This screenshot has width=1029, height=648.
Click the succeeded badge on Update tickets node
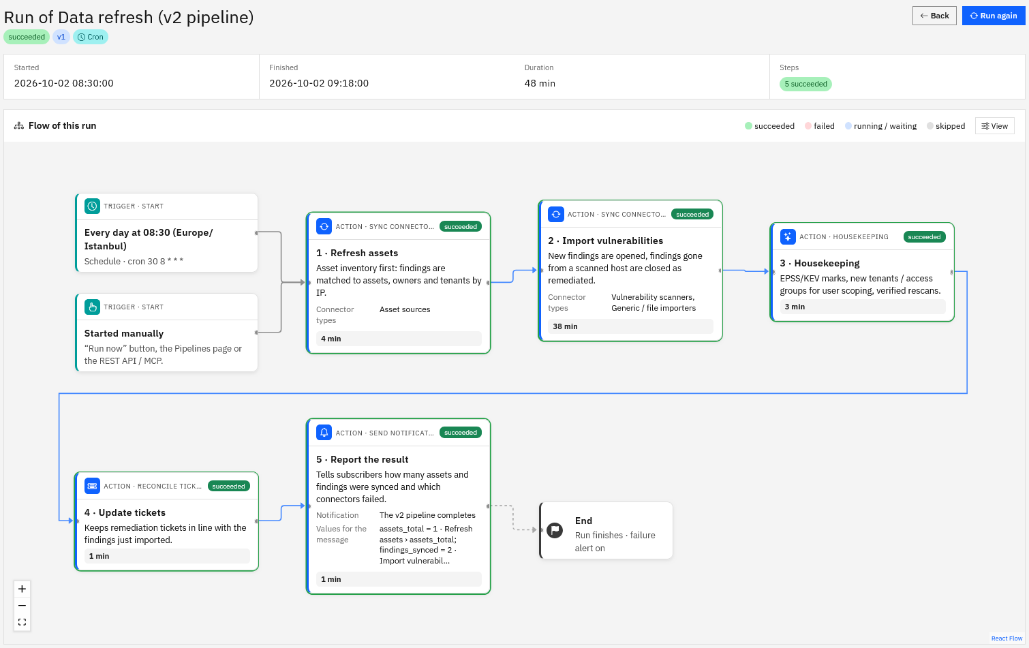click(228, 486)
